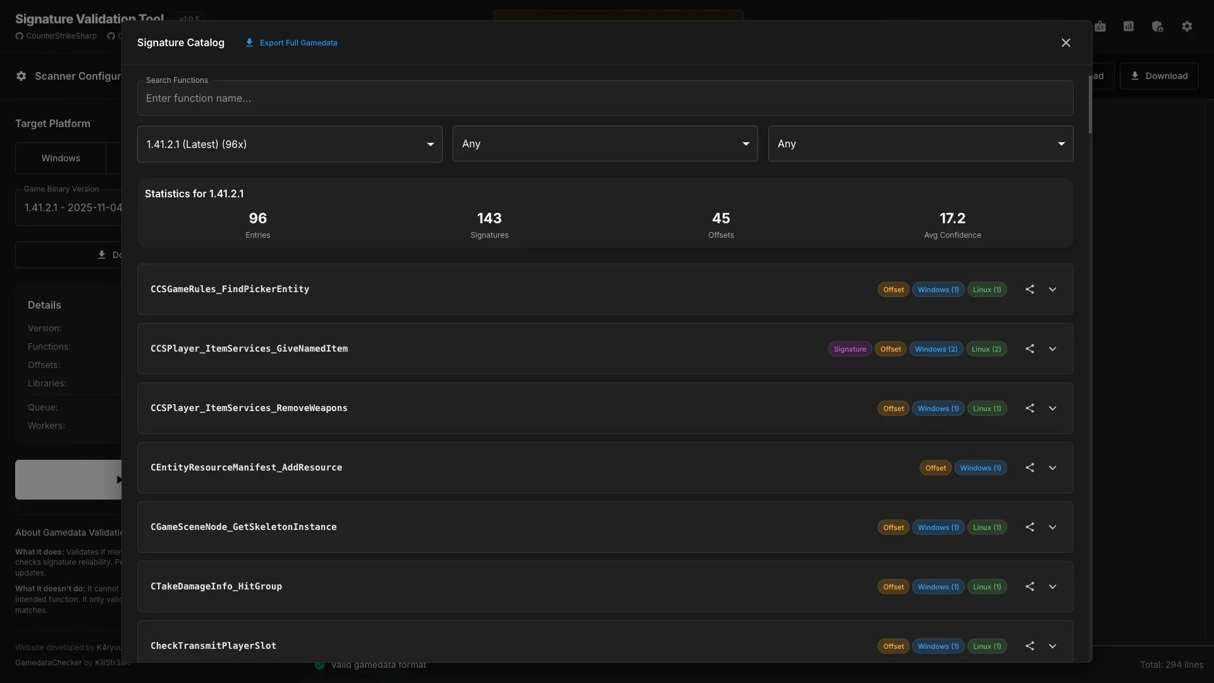Expand the CTakeDamageInfo_HitGroup row

point(1053,586)
